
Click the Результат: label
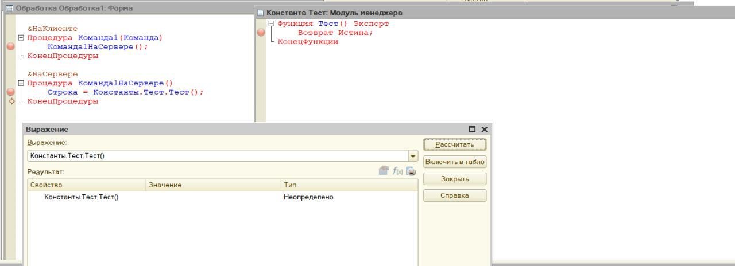click(46, 171)
